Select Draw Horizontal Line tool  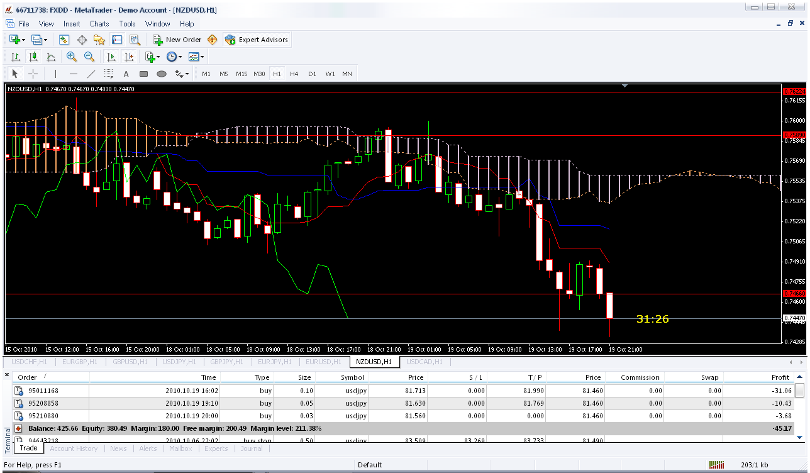pyautogui.click(x=74, y=74)
